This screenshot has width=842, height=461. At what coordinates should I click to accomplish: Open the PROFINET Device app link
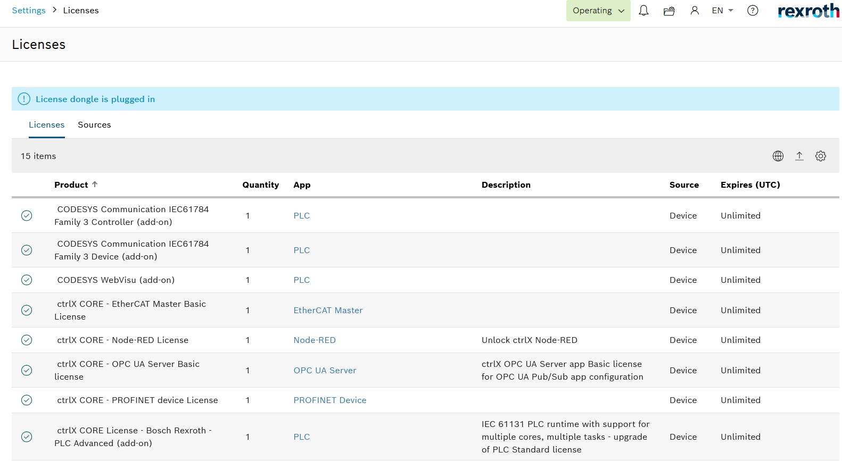330,400
